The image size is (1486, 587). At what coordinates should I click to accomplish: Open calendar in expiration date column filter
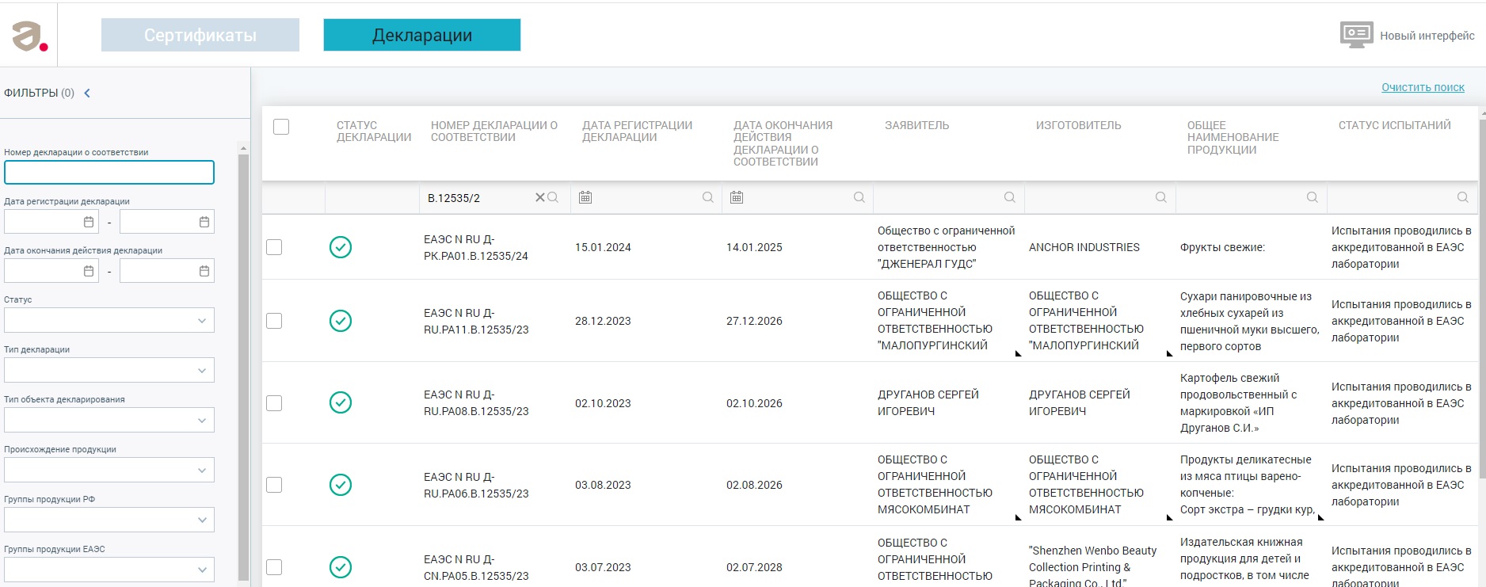(737, 197)
